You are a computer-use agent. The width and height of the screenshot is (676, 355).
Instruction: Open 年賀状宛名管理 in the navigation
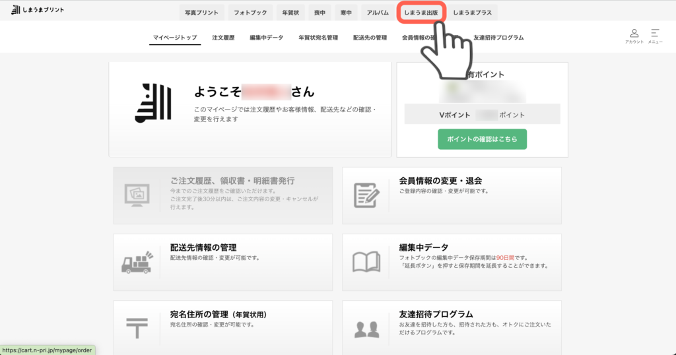(x=318, y=38)
